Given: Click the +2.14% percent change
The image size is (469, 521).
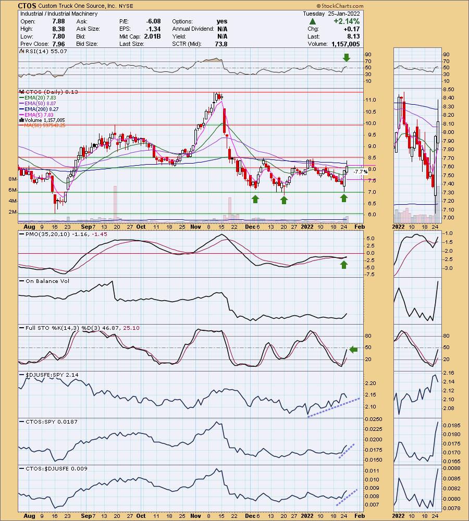Looking at the screenshot, I should (347, 21).
